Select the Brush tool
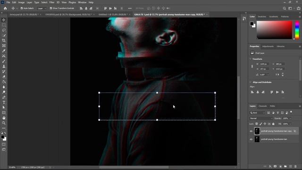The width and height of the screenshot is (302, 170). (4, 61)
